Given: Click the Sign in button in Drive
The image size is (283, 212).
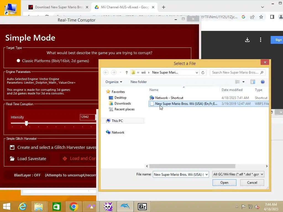Looking at the screenshot, I should click(x=277, y=40).
